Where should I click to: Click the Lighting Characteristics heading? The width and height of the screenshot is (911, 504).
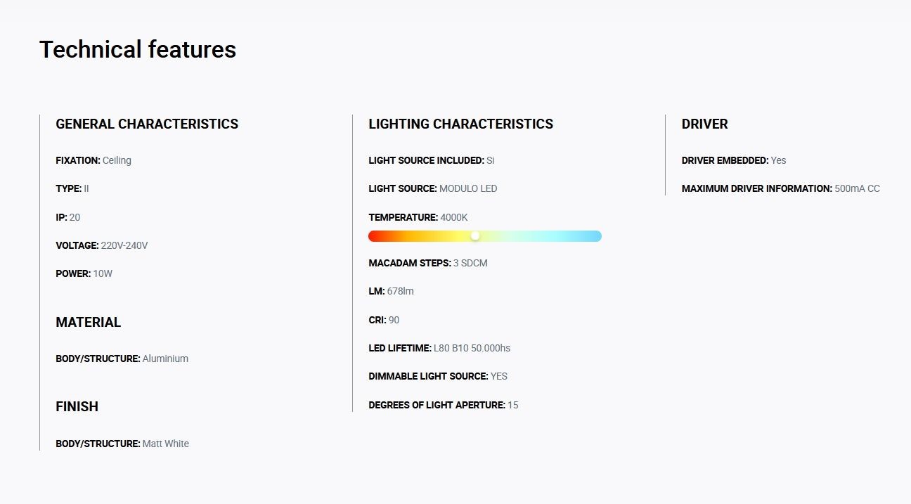coord(460,124)
